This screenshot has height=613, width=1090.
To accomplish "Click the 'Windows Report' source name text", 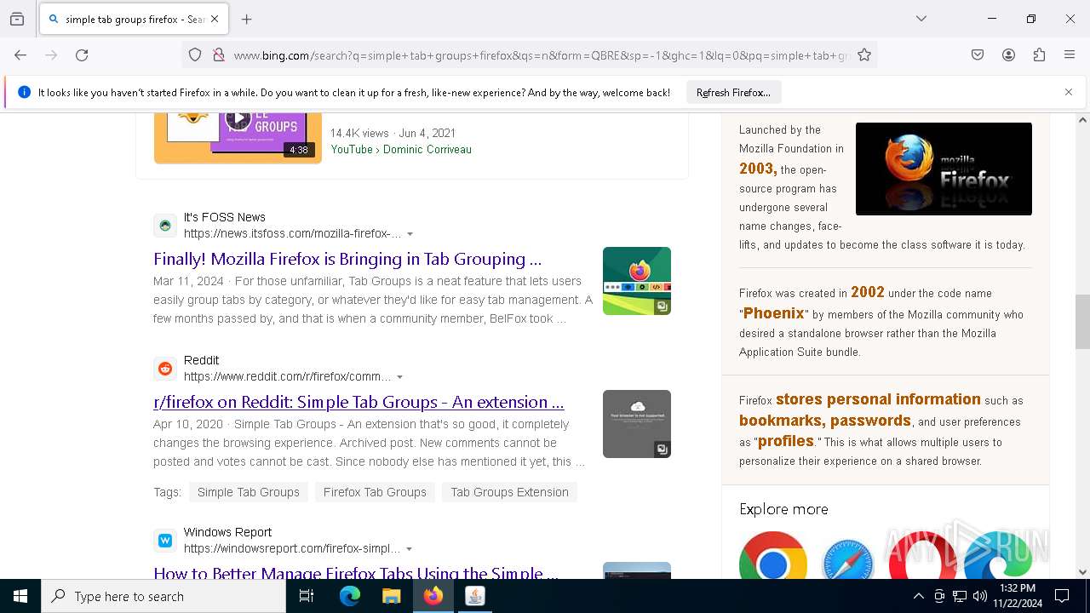I will click(x=227, y=532).
